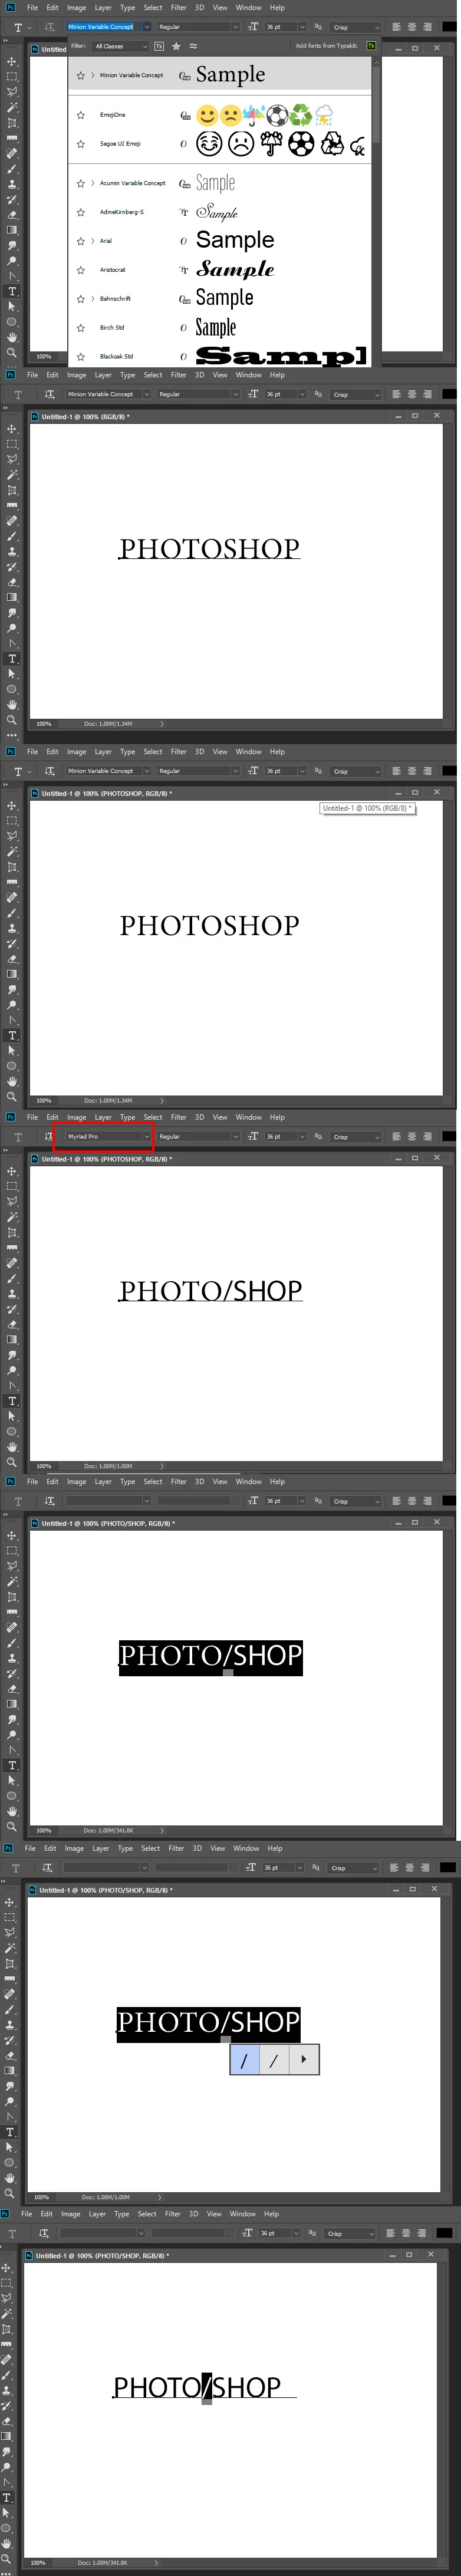Toggle text orientation icon in Myriad Pro window
461x2576 pixels.
pyautogui.click(x=49, y=1136)
